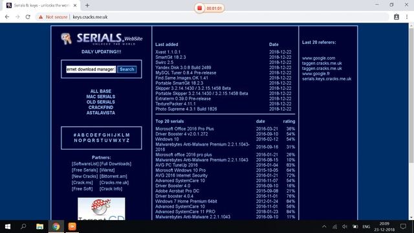Click the Chrome taskbar icon
The width and height of the screenshot is (414, 233).
tap(56, 227)
